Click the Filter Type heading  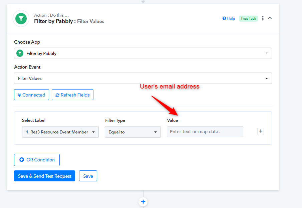point(115,120)
